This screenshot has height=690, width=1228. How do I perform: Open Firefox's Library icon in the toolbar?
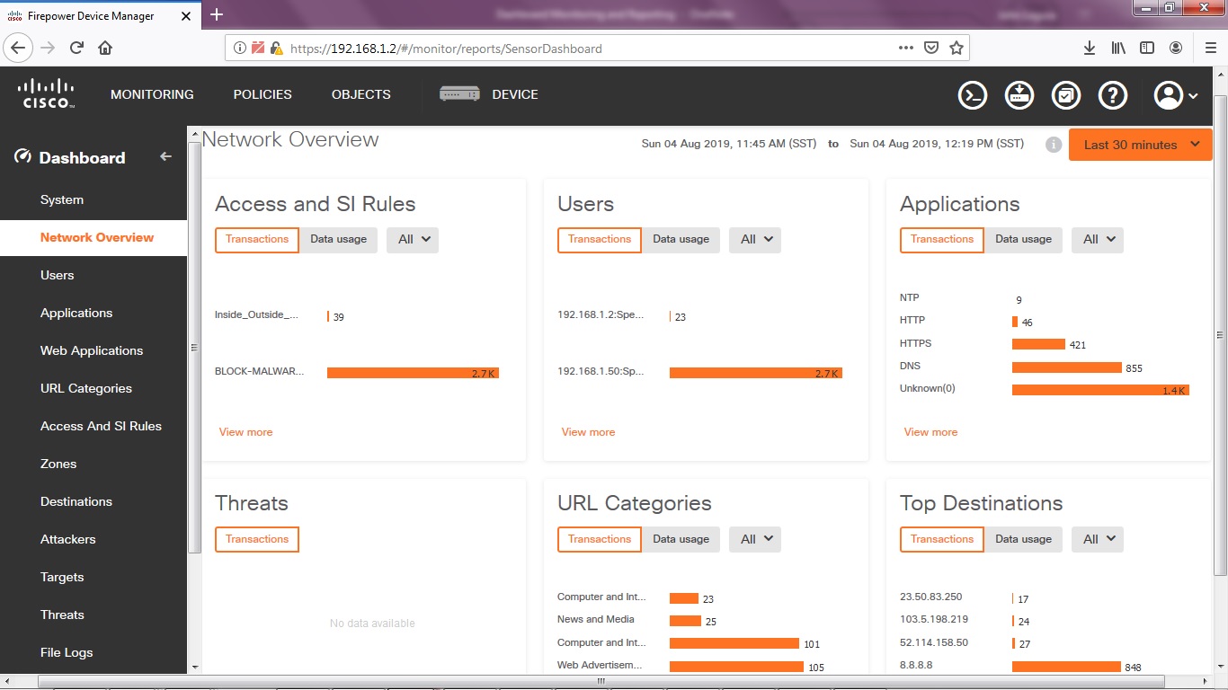coord(1117,48)
